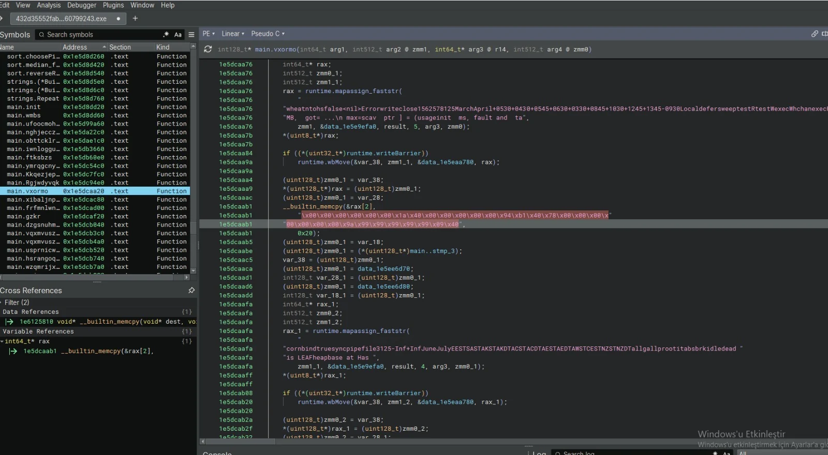The height and width of the screenshot is (455, 828).
Task: Click the split pane icon in the view header
Action: pos(825,34)
